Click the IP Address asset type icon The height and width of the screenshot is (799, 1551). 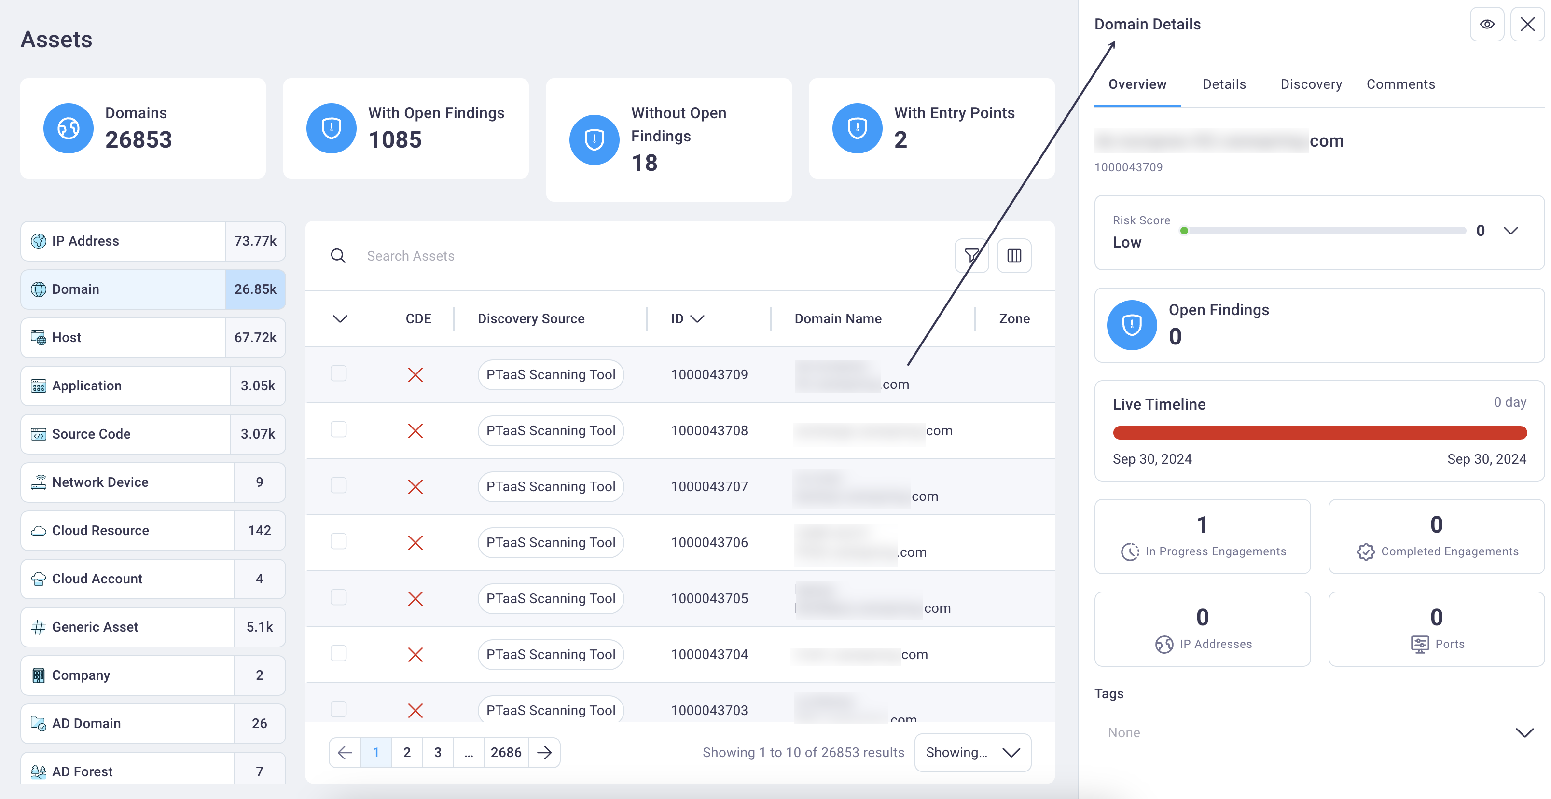coord(38,239)
